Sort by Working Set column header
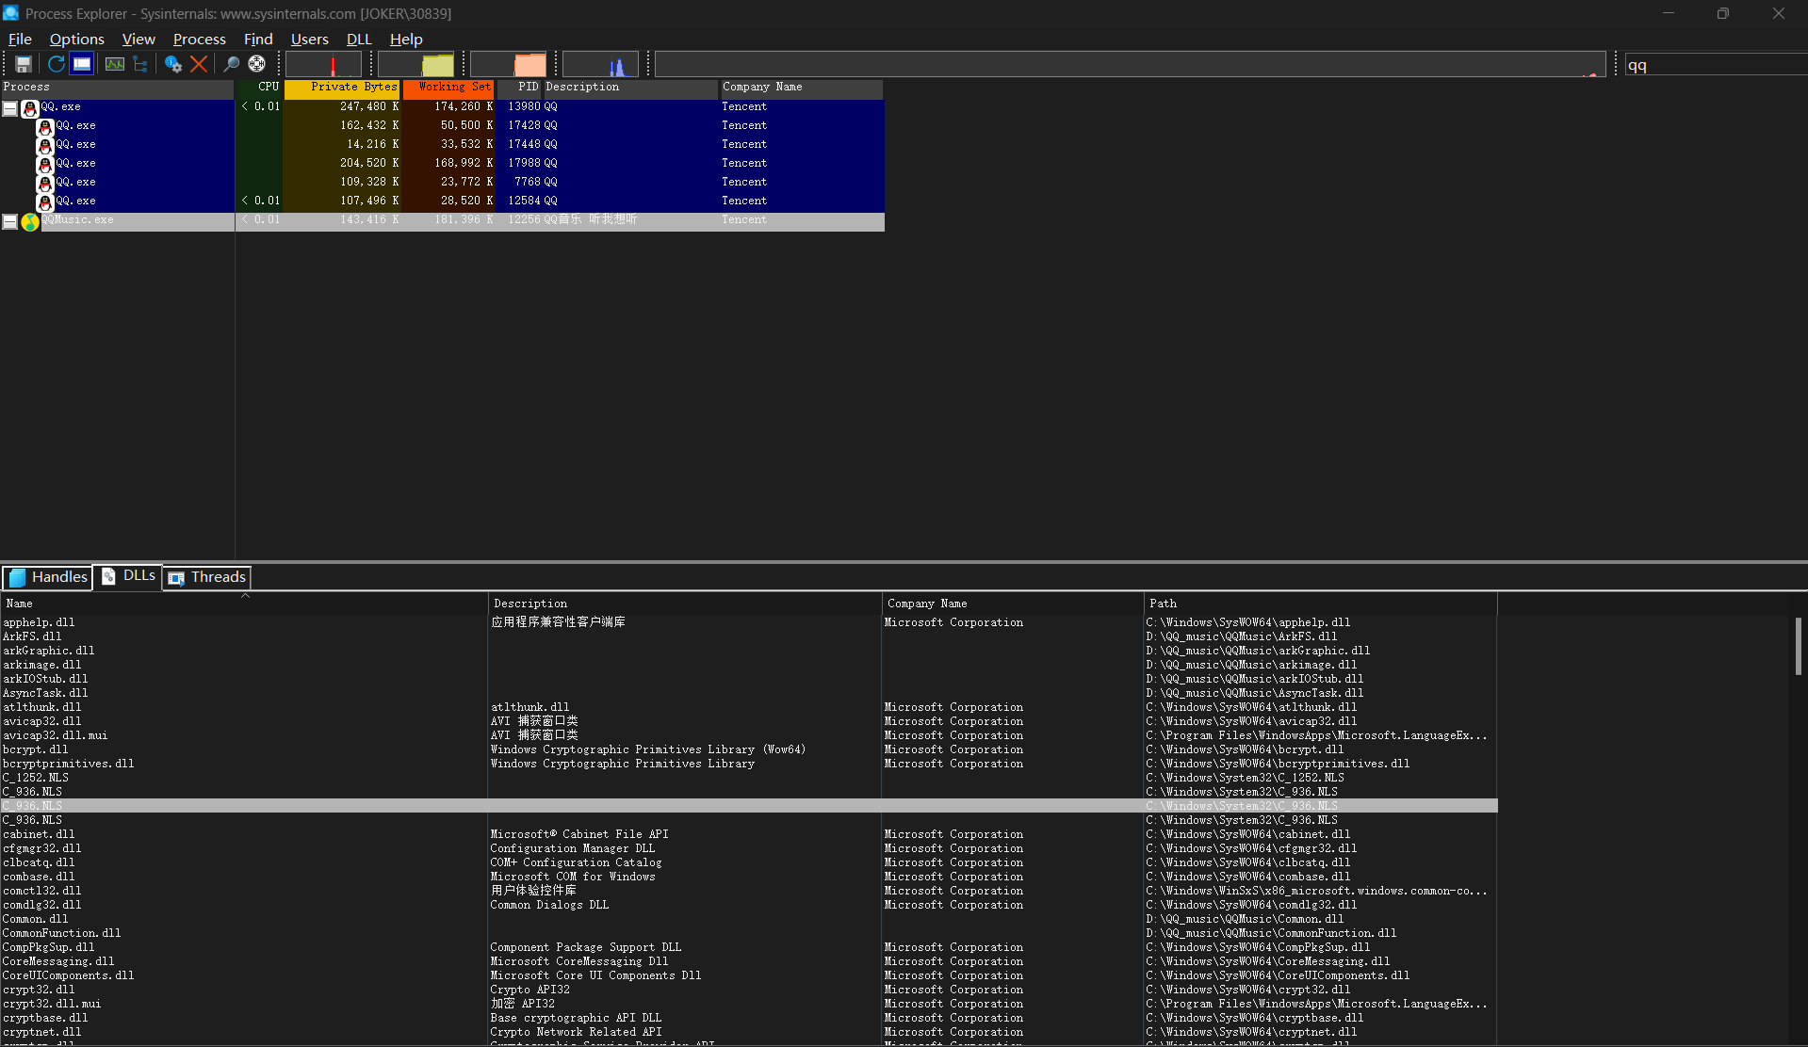The height and width of the screenshot is (1047, 1808). pyautogui.click(x=448, y=88)
